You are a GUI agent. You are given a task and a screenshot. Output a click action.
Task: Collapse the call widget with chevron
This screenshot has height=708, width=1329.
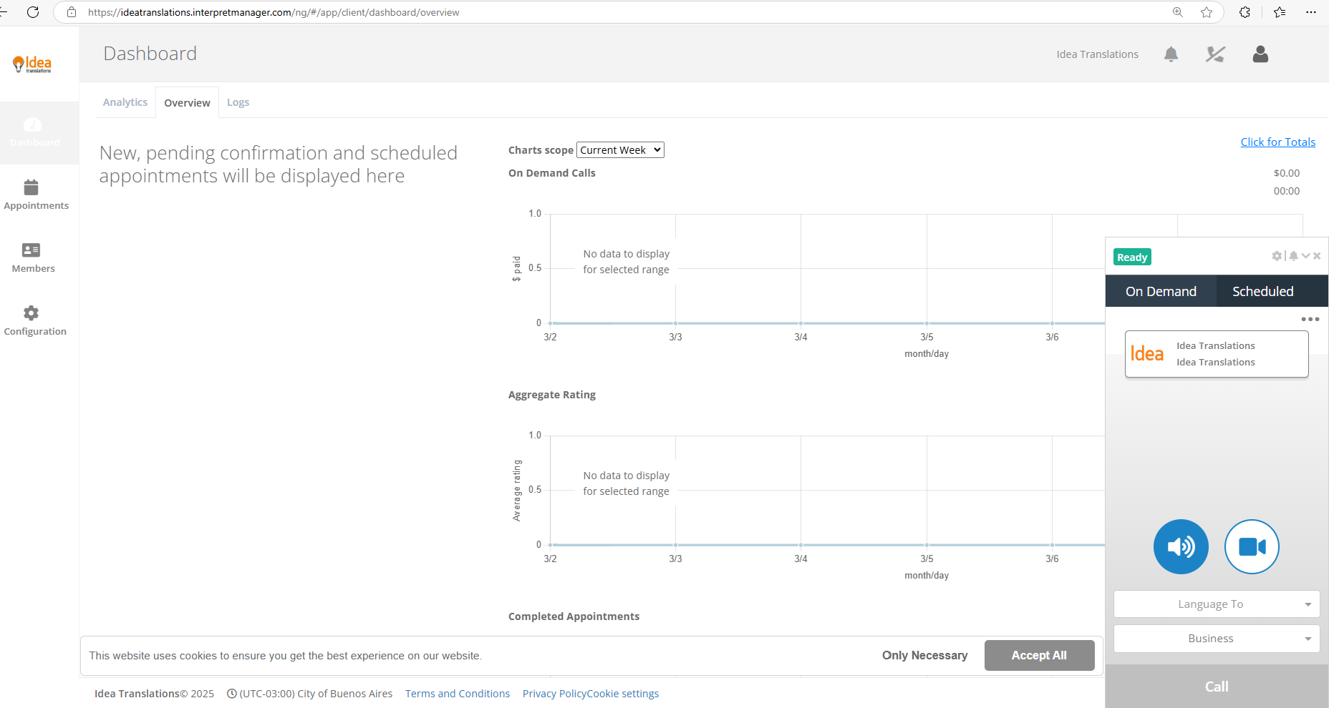click(1306, 256)
